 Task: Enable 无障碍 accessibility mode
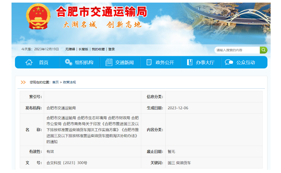(70, 49)
